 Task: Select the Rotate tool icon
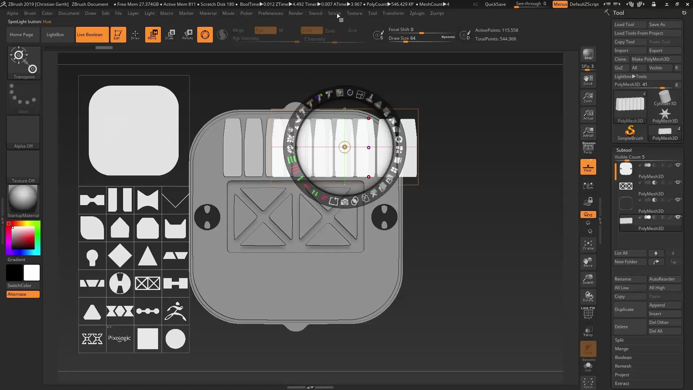tap(187, 35)
